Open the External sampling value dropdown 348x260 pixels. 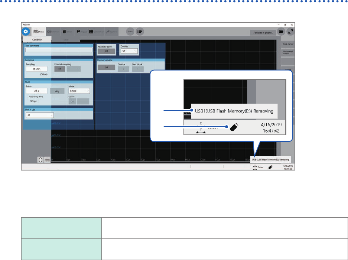(74, 69)
